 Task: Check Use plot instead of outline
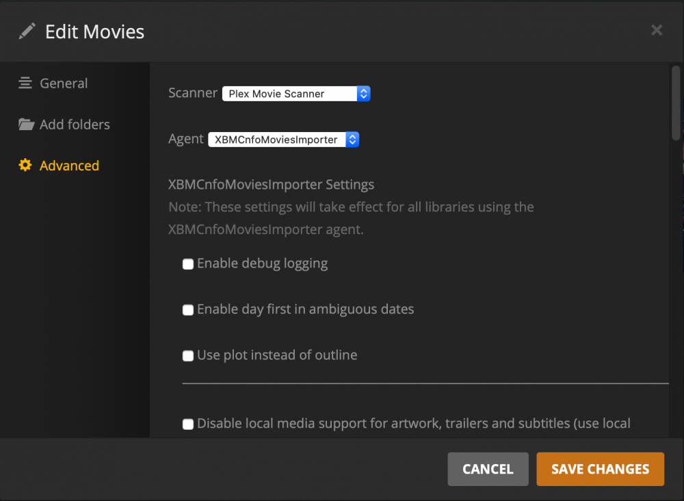188,356
